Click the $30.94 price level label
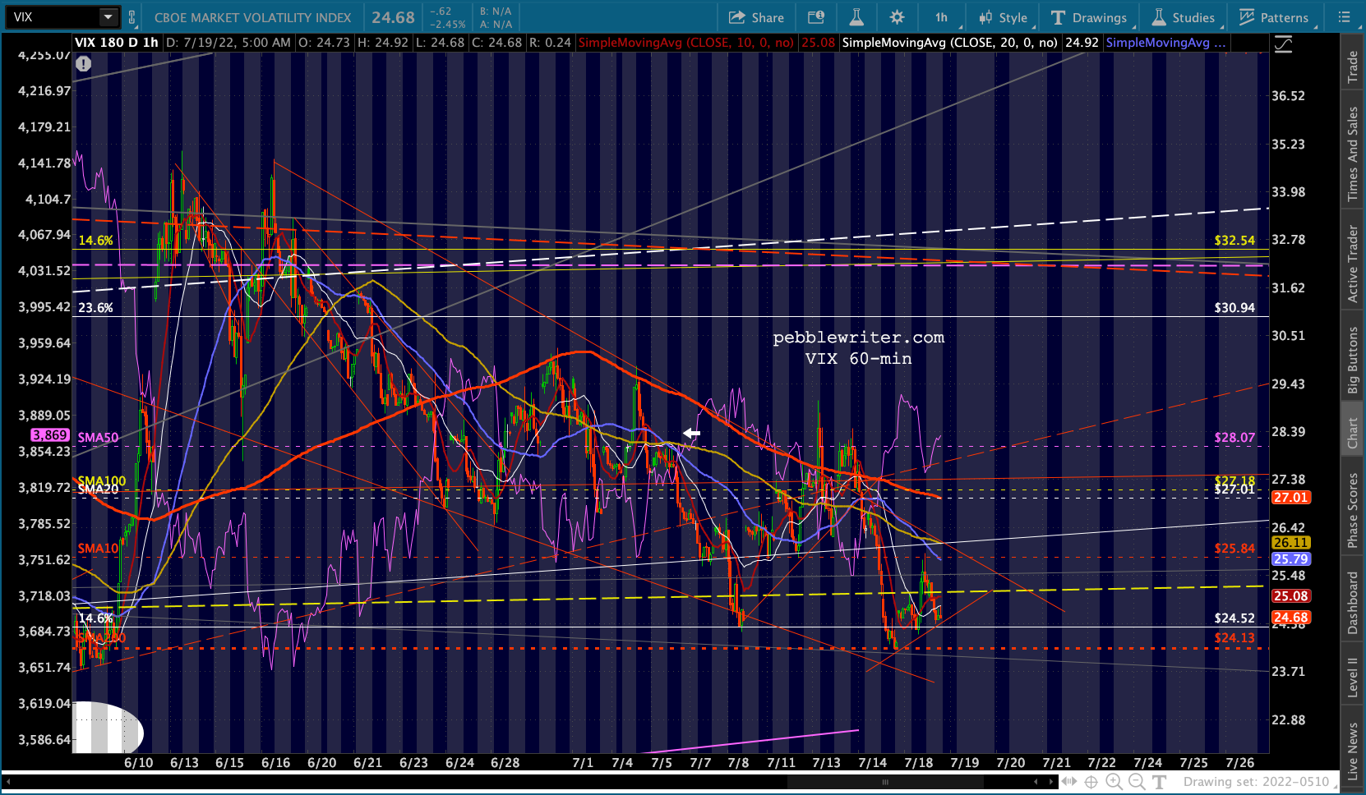 tap(1234, 308)
